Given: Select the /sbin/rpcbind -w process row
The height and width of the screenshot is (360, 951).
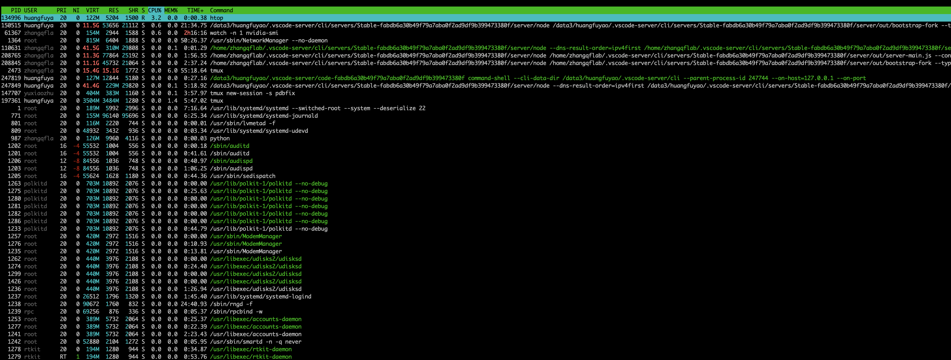Looking at the screenshot, I should (x=236, y=312).
